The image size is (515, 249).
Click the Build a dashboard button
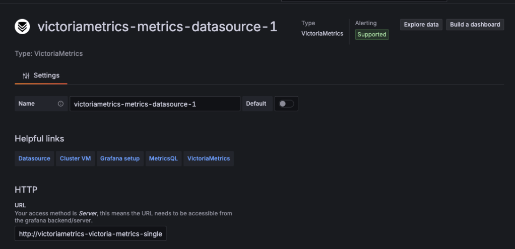click(475, 25)
